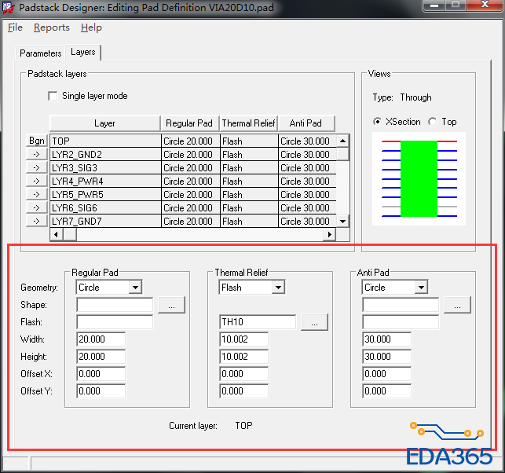Screen dimensions: 505x473
Task: Click the LYR6_SIG6 Regular Pad cell
Action: 191,208
